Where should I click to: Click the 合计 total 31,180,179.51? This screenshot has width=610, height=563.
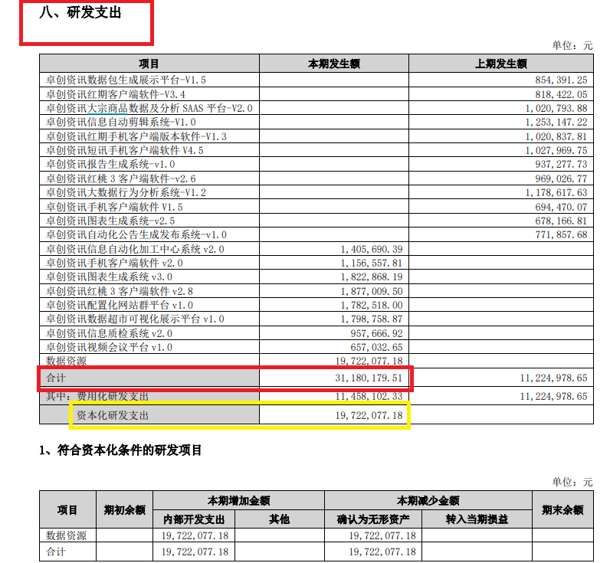(x=369, y=378)
